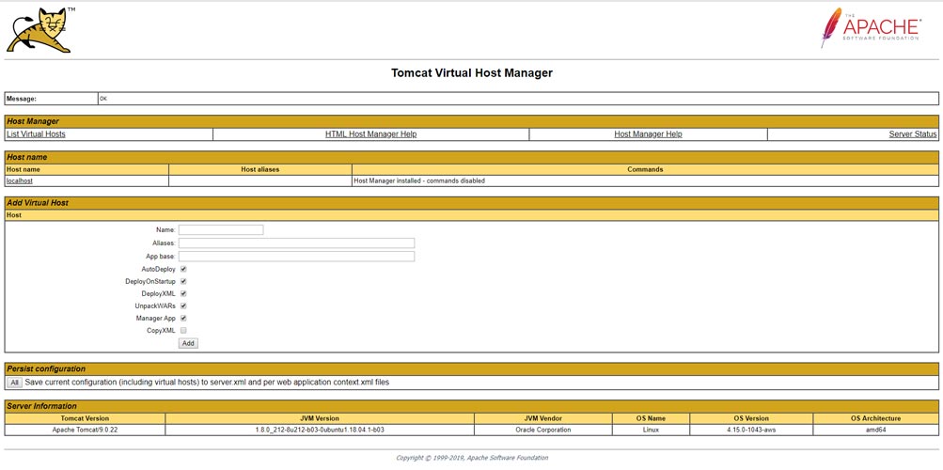
Task: Click the 'Save current configuration' description text
Action: tap(208, 383)
